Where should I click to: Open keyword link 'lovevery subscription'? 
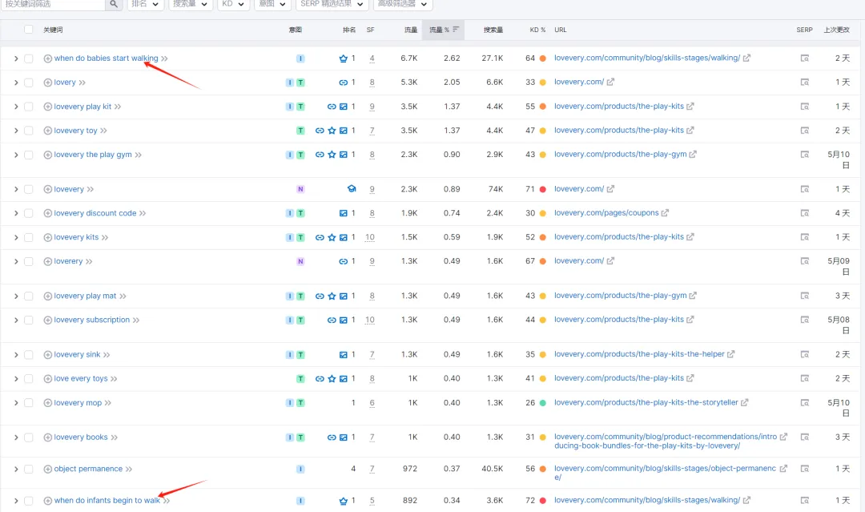(91, 320)
